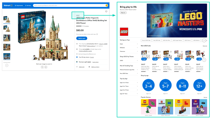Select the minifigures fifth thumbnail
Image resolution: width=212 pixels, height=119 pixels.
click(7, 56)
